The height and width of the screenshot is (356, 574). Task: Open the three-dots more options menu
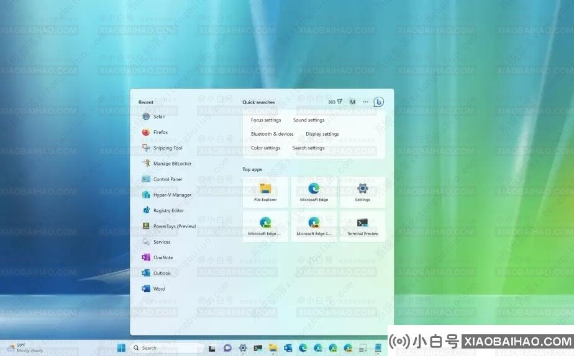point(365,102)
